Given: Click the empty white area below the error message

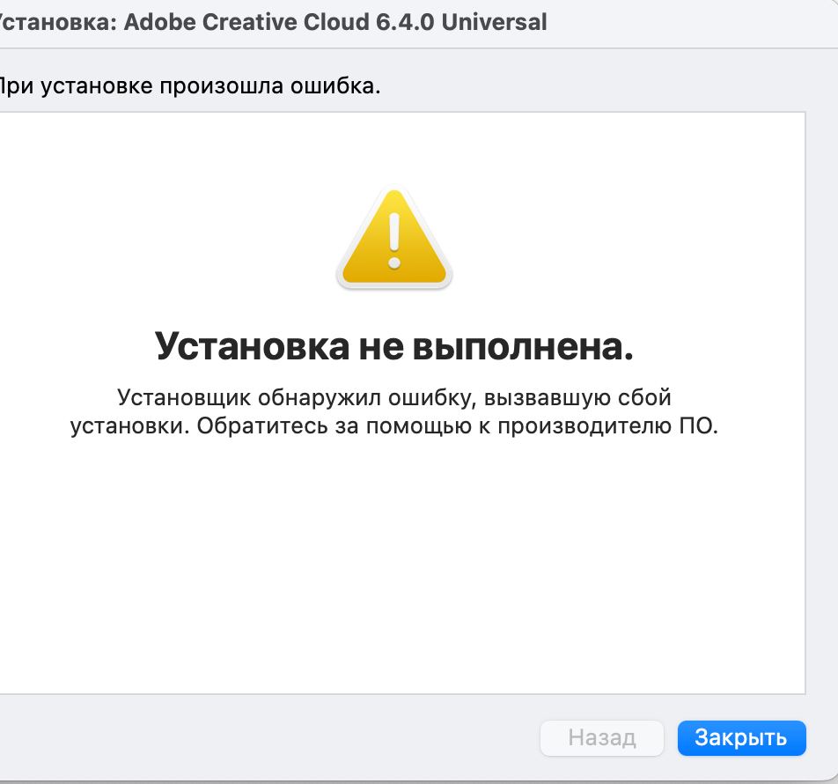Looking at the screenshot, I should [x=393, y=573].
